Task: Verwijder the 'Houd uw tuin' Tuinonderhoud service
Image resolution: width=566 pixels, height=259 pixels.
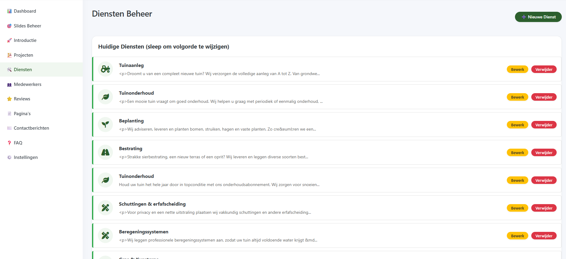Action: click(544, 180)
